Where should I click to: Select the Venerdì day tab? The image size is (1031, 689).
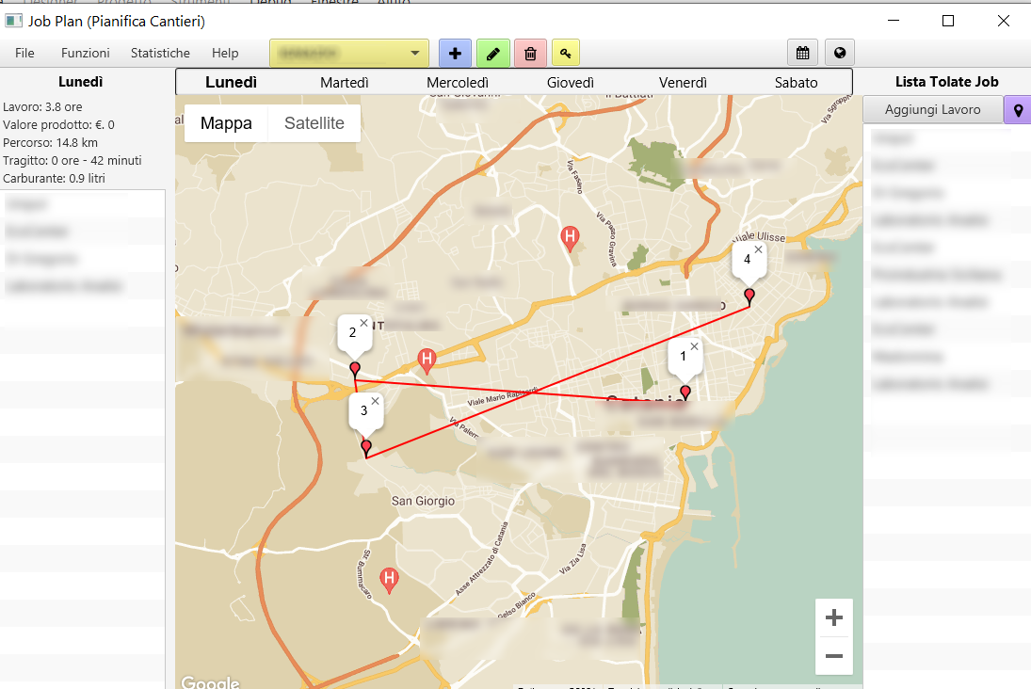tap(684, 83)
